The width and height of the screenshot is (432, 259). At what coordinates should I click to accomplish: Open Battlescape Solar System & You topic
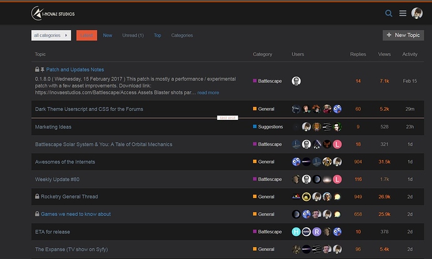[103, 144]
